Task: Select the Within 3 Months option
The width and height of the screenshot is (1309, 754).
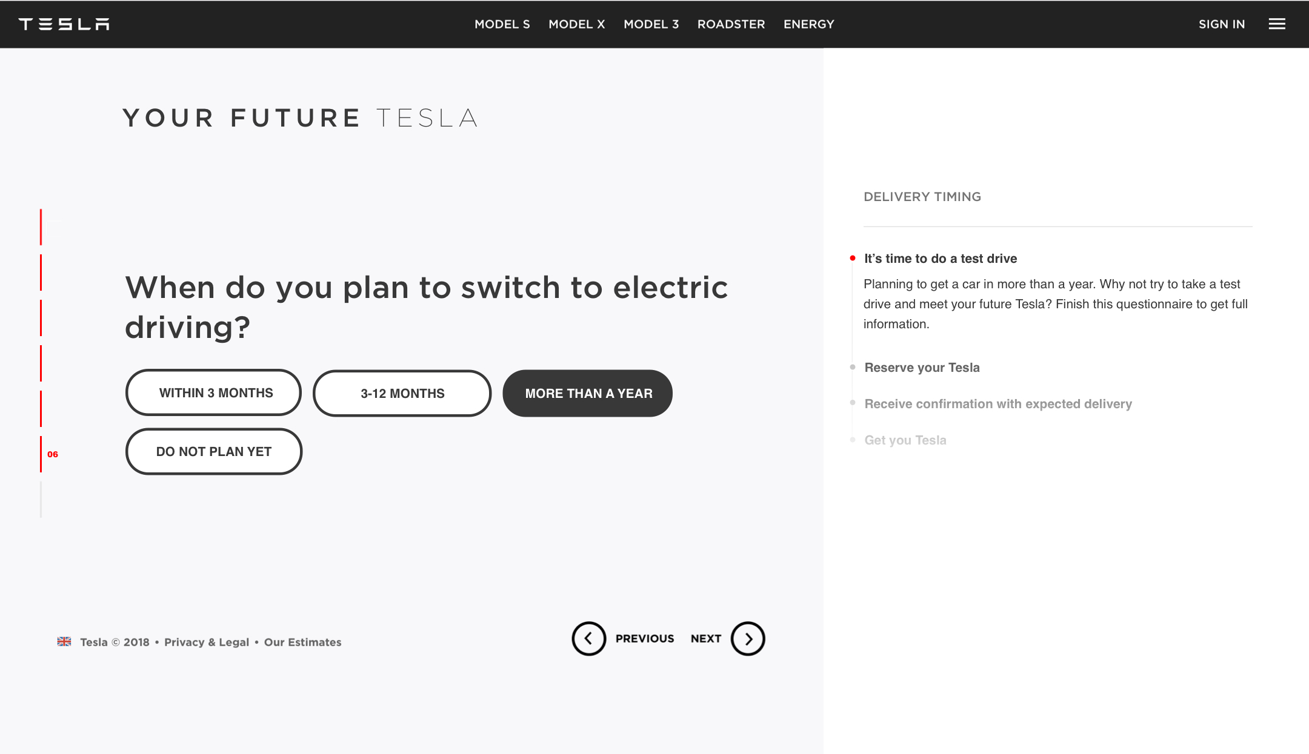Action: coord(213,392)
